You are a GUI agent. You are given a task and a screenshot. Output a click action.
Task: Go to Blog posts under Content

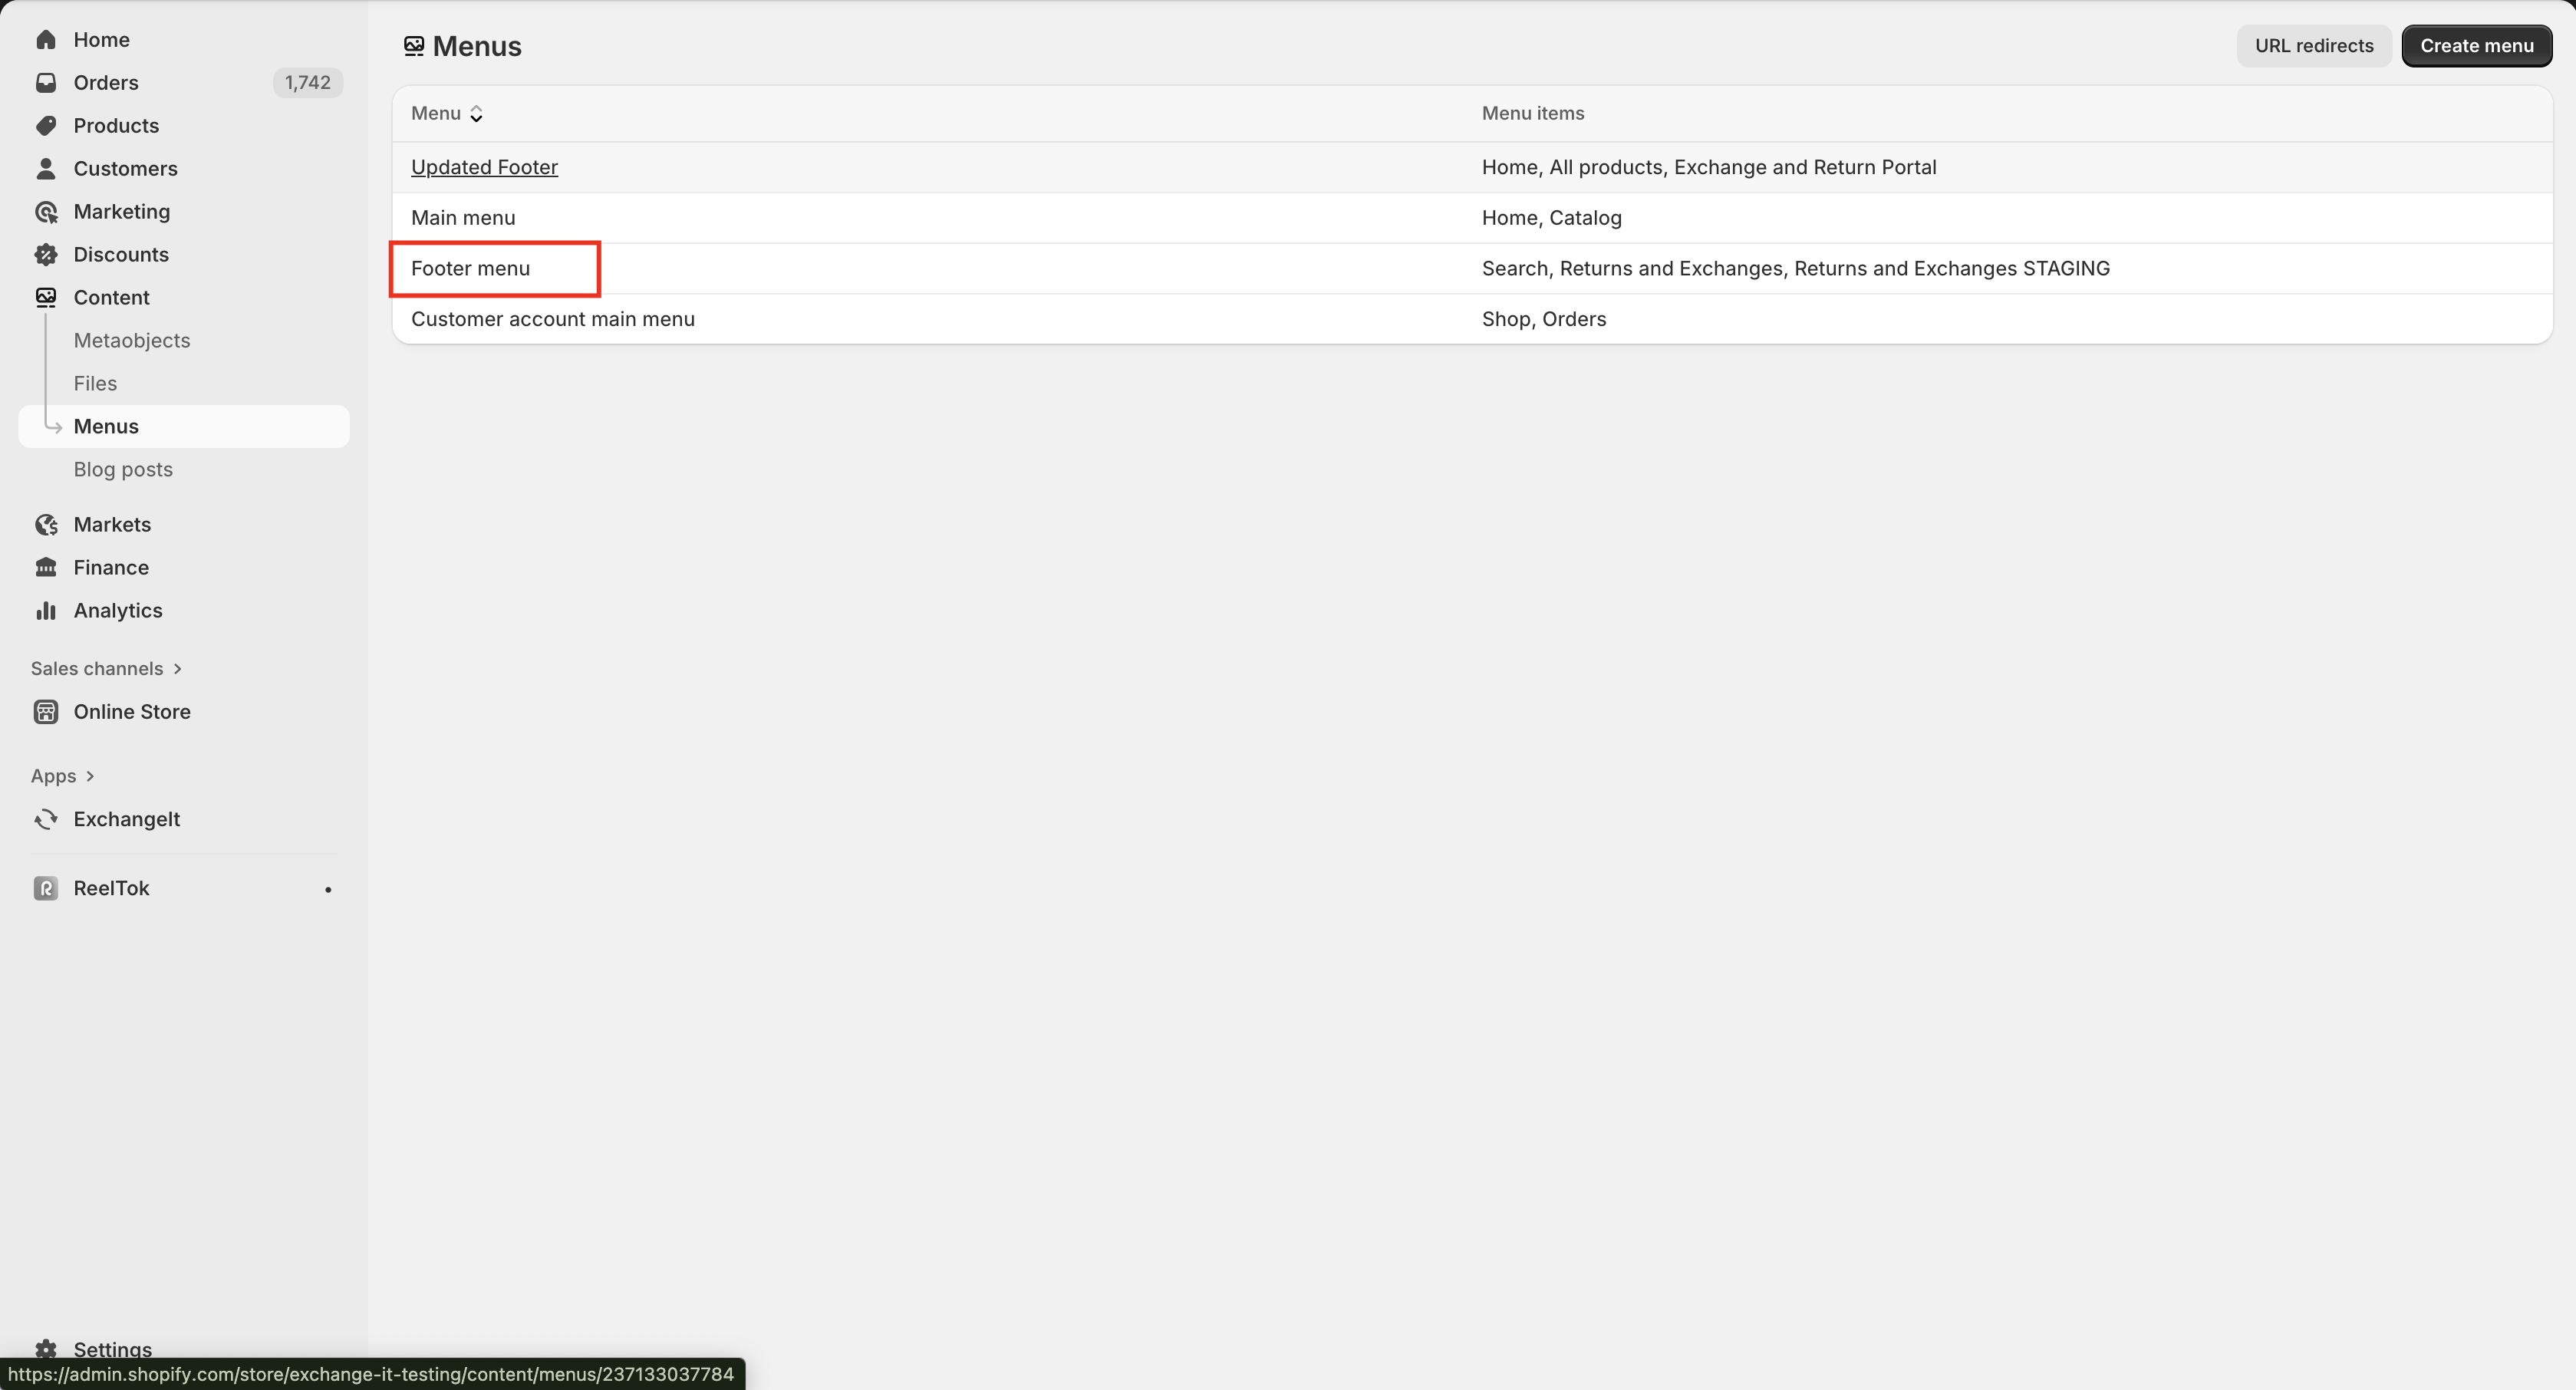[x=123, y=470]
